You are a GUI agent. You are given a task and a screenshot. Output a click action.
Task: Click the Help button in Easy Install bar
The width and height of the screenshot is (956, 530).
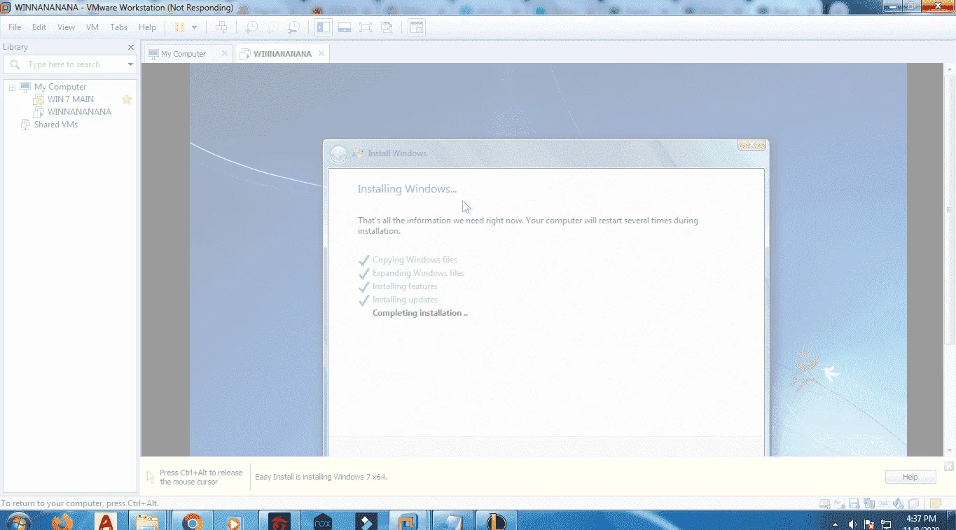[x=910, y=477]
